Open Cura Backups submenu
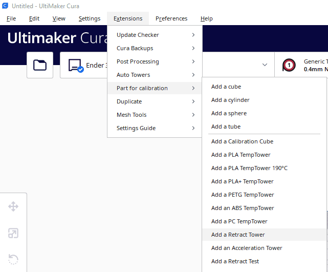 155,48
